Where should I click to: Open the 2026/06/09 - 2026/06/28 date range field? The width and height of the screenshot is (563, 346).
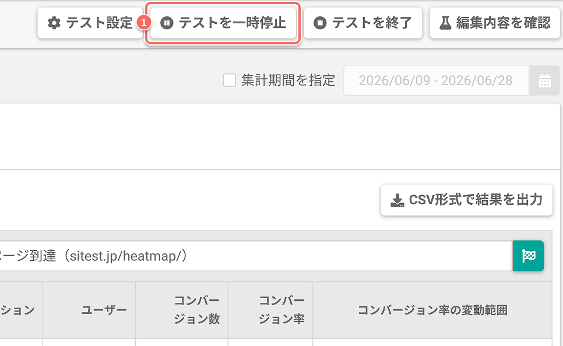436,81
